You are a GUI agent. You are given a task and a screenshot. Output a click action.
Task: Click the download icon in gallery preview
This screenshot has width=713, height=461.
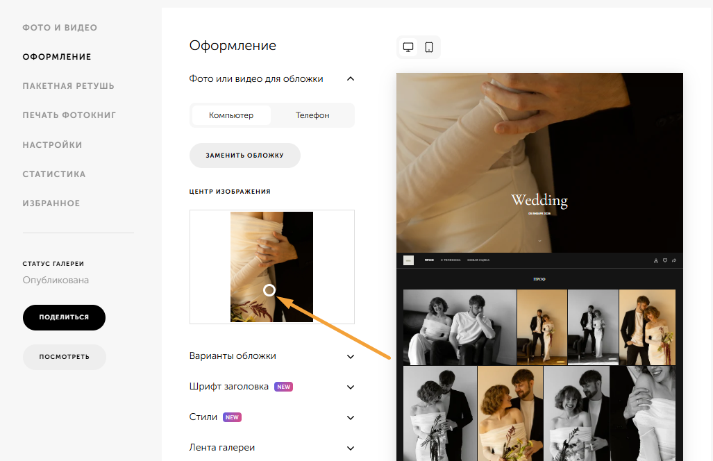tap(655, 260)
